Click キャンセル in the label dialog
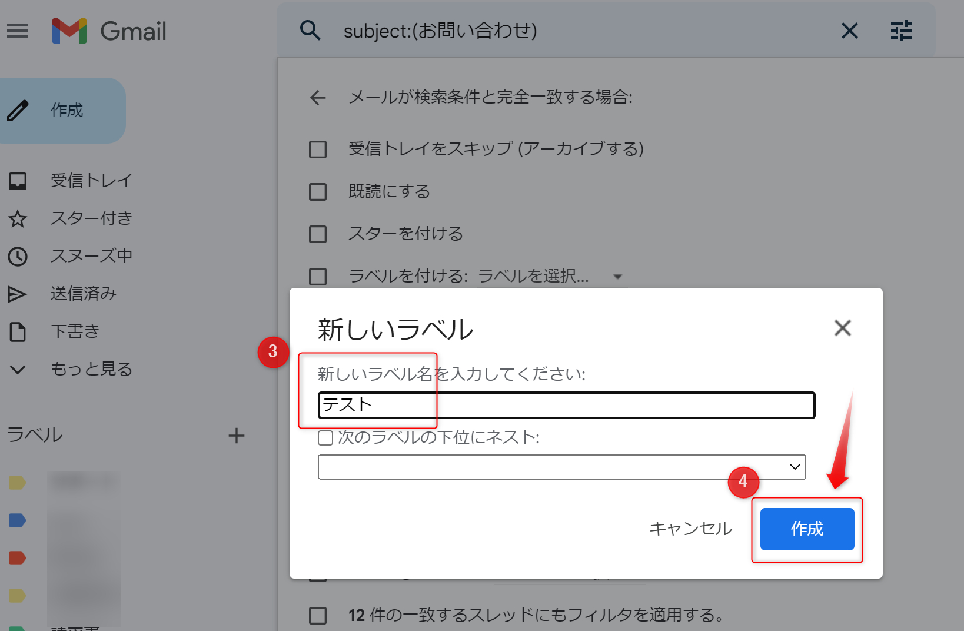Viewport: 964px width, 631px height. [690, 529]
